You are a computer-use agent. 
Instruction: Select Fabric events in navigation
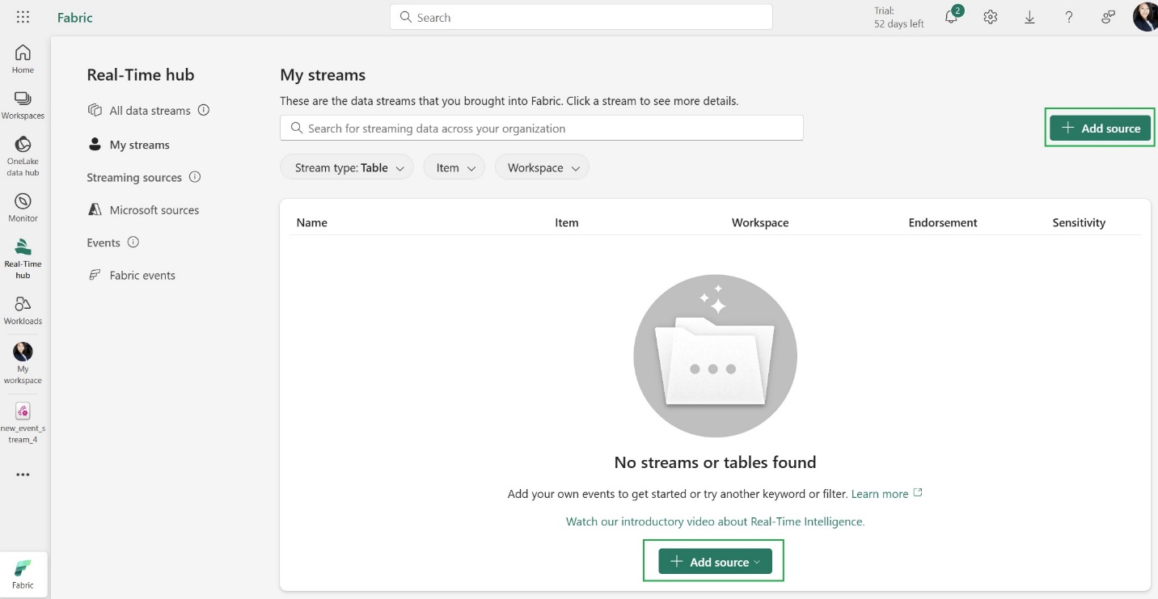pyautogui.click(x=131, y=276)
